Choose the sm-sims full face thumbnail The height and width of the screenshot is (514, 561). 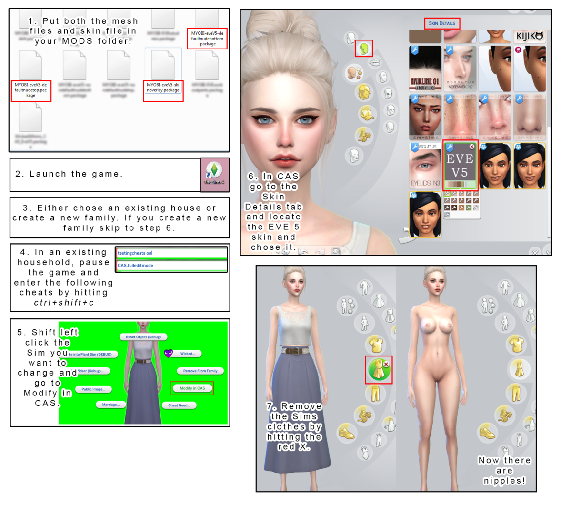[x=425, y=117]
